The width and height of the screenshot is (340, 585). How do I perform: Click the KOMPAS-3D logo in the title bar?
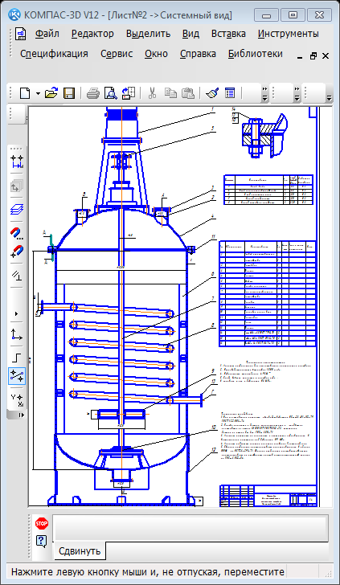14,15
